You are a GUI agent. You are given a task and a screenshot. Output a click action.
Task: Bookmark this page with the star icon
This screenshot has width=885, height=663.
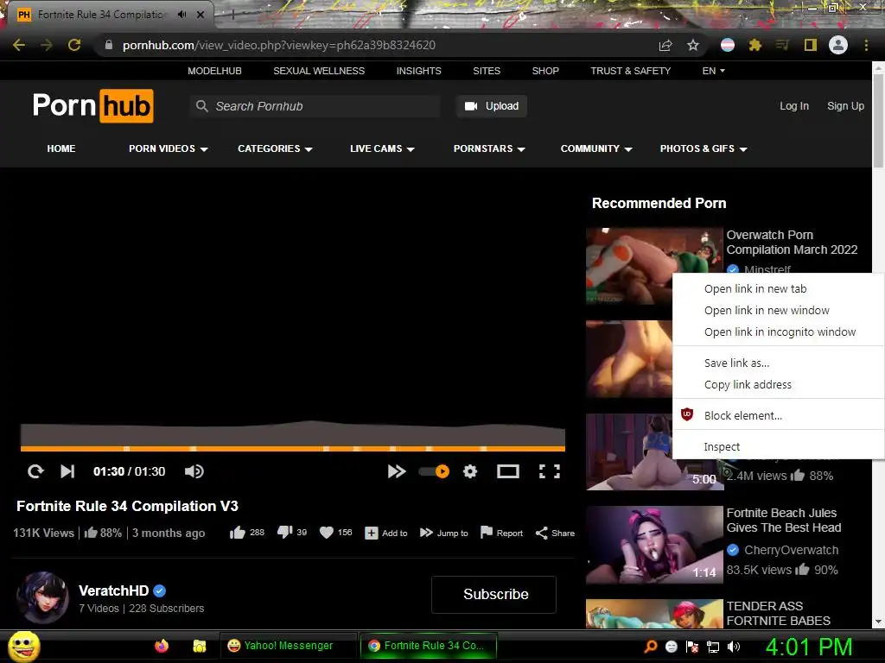pos(693,45)
